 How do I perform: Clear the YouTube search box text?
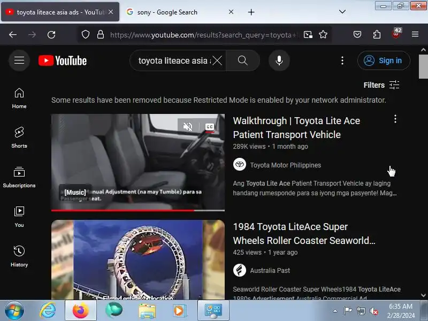point(217,60)
